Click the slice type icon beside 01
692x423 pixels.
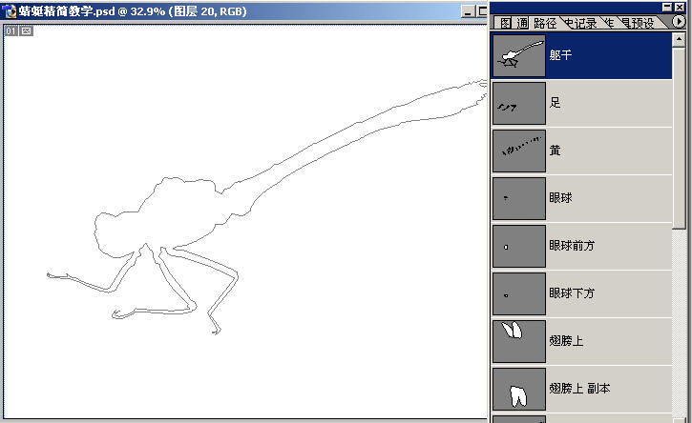pyautogui.click(x=26, y=30)
